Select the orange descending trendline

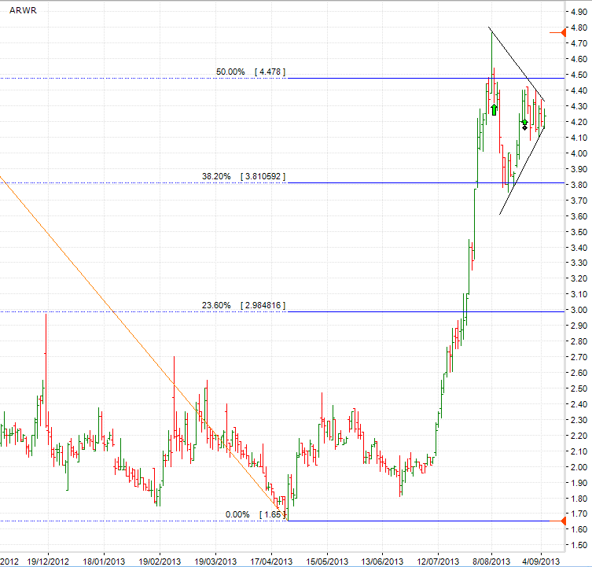143,348
